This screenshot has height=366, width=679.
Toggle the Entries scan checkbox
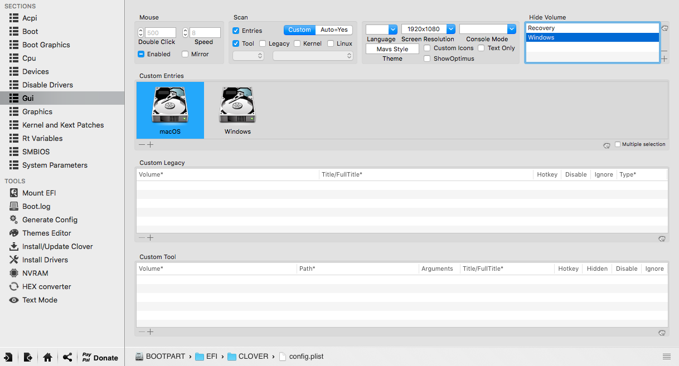236,31
